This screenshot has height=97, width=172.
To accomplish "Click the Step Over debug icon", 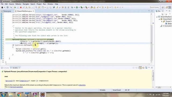I will (29, 7).
